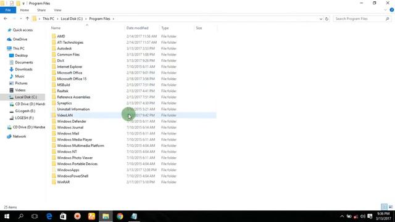Open Task View from taskbar
The height and width of the screenshot is (222, 395).
coord(35,216)
